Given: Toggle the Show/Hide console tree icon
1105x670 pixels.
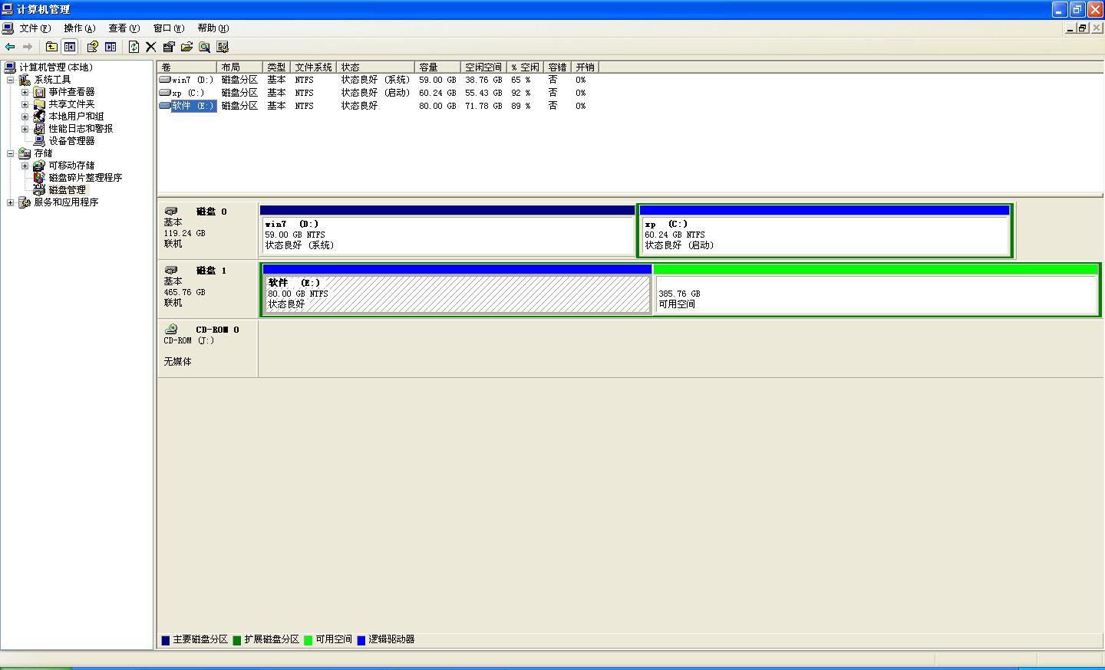Looking at the screenshot, I should pos(70,47).
